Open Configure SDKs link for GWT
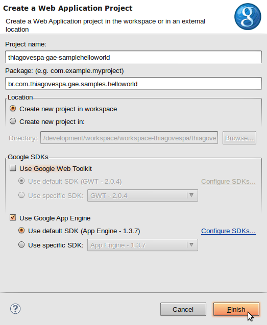 [x=228, y=181]
